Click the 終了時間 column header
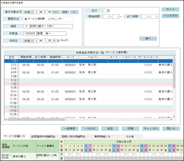The height and width of the screenshot is (161, 184). coord(41,57)
